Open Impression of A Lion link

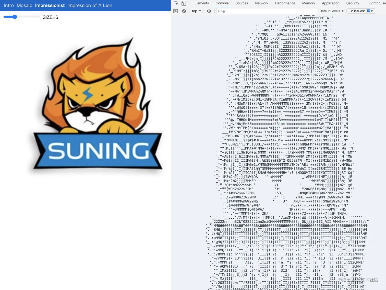[x=90, y=5]
